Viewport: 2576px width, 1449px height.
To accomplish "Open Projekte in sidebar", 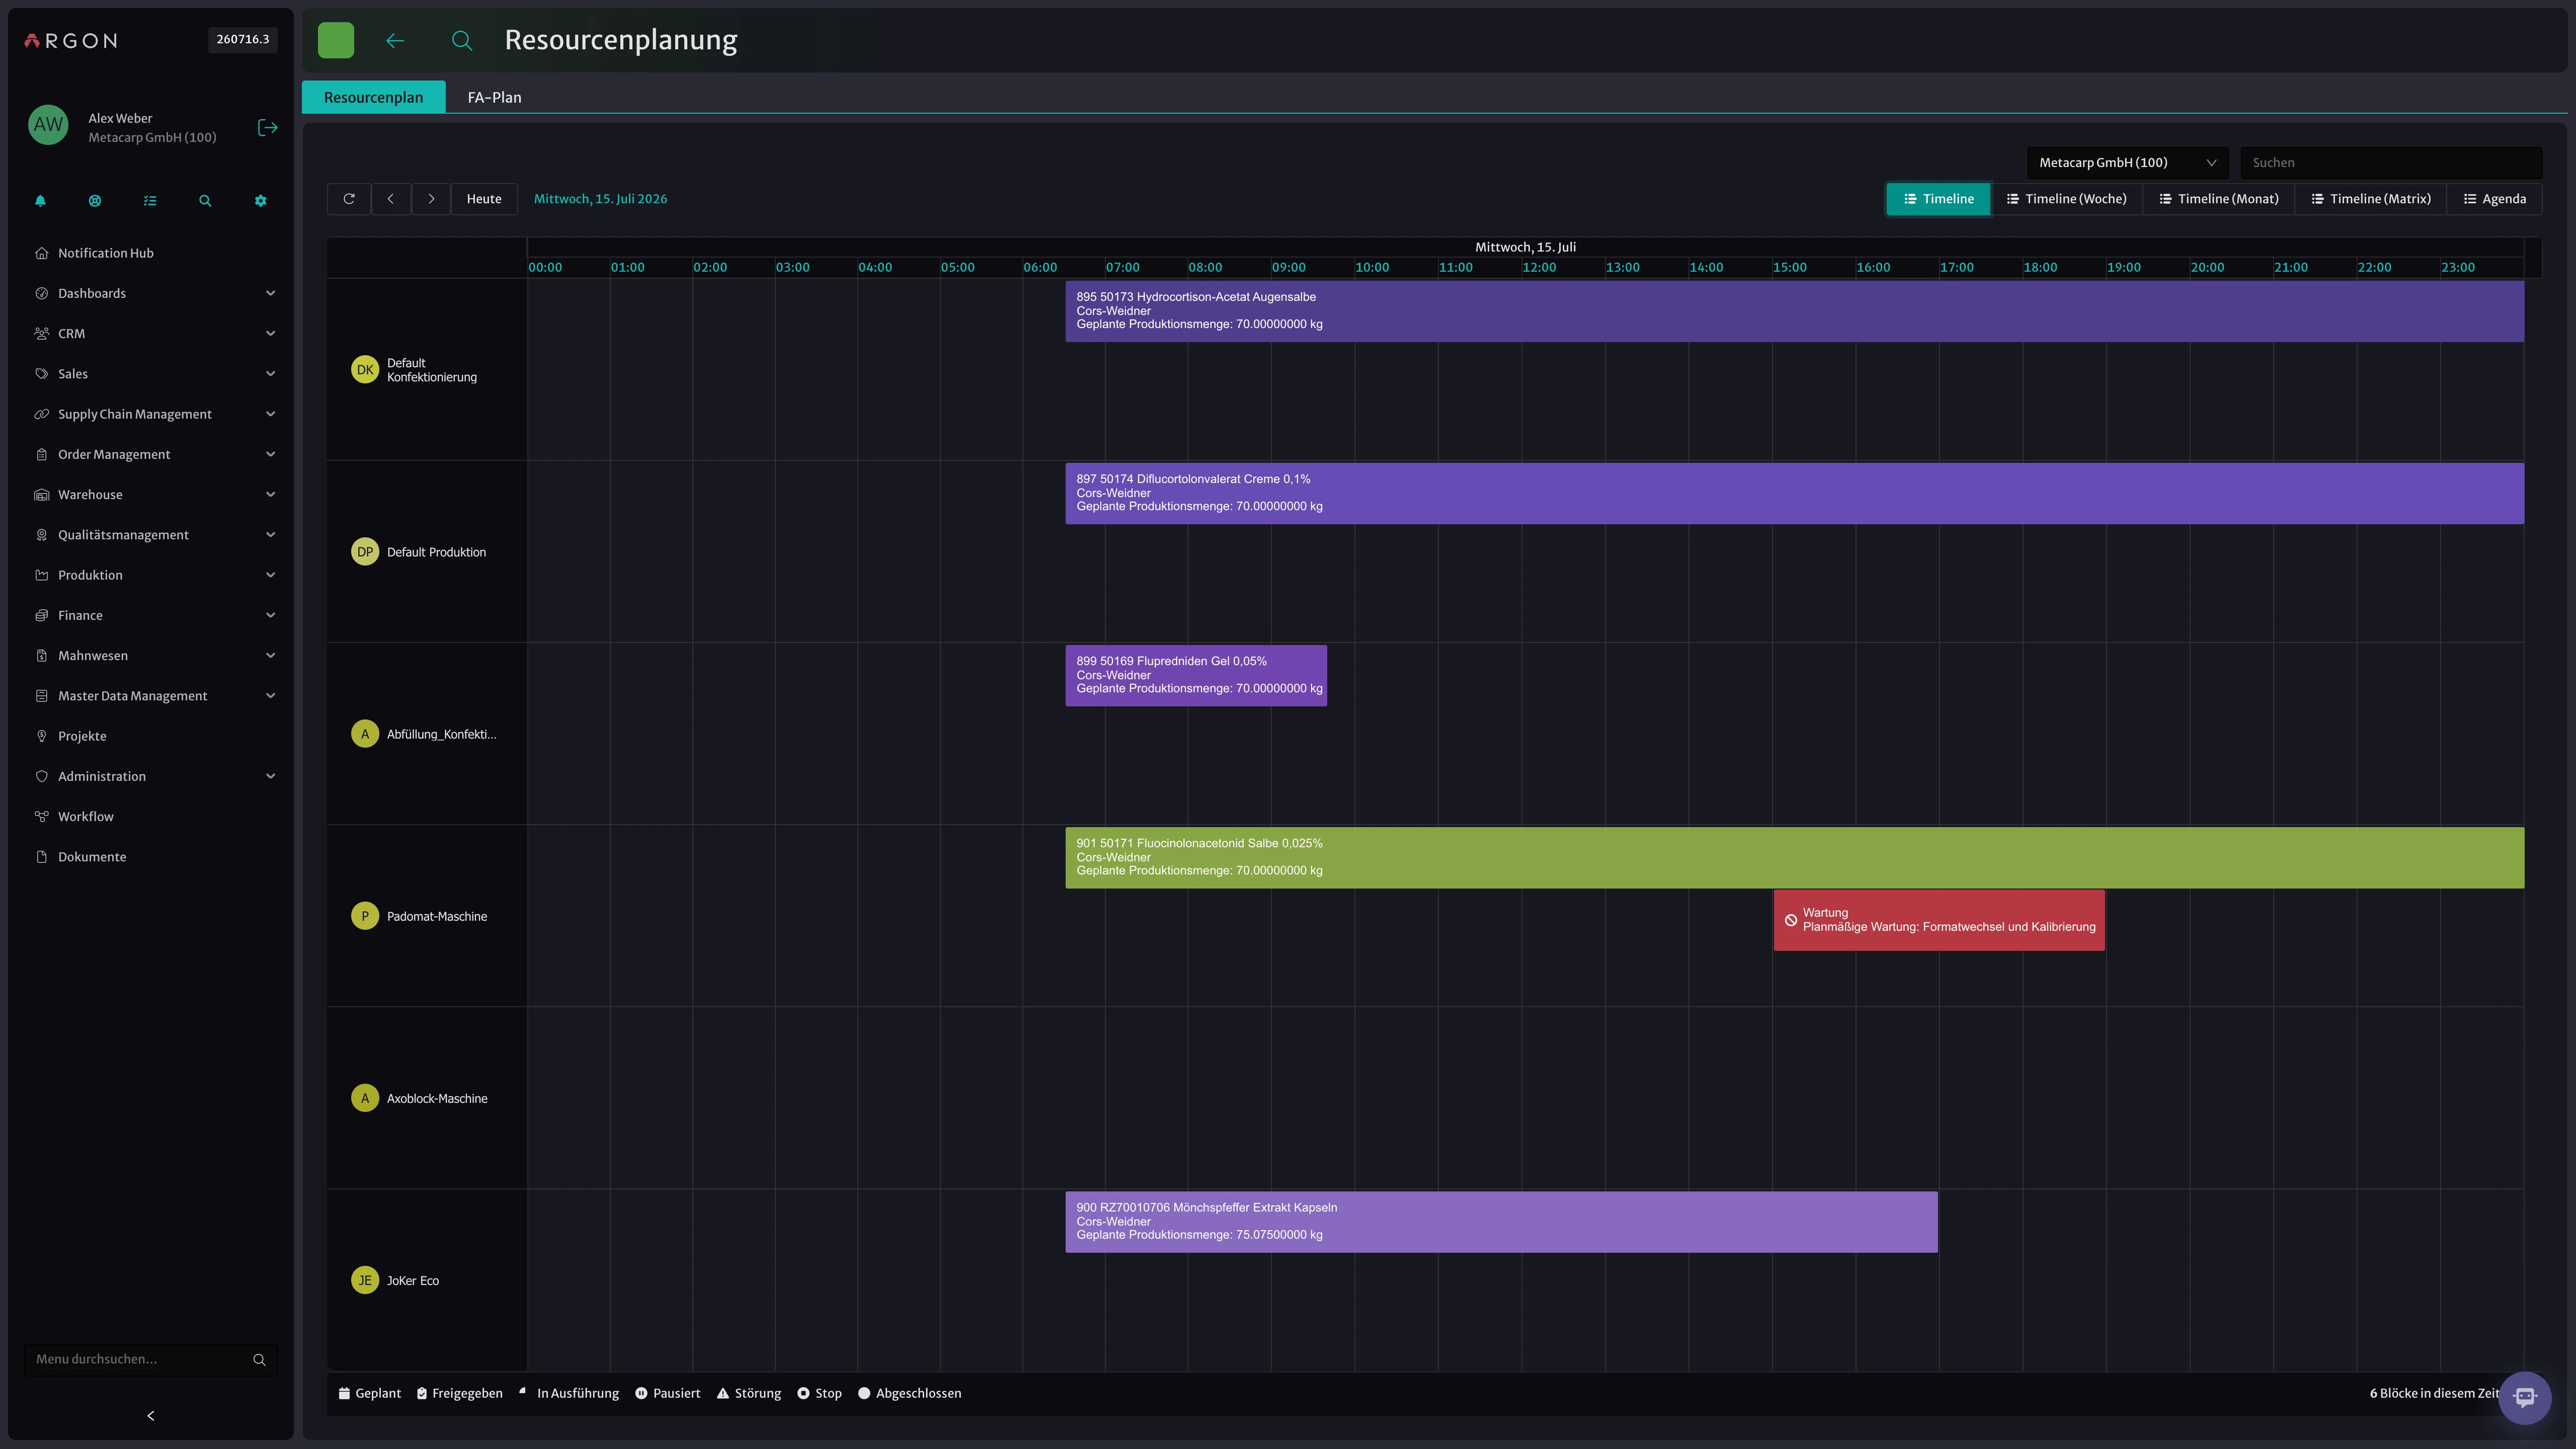I will [151, 736].
